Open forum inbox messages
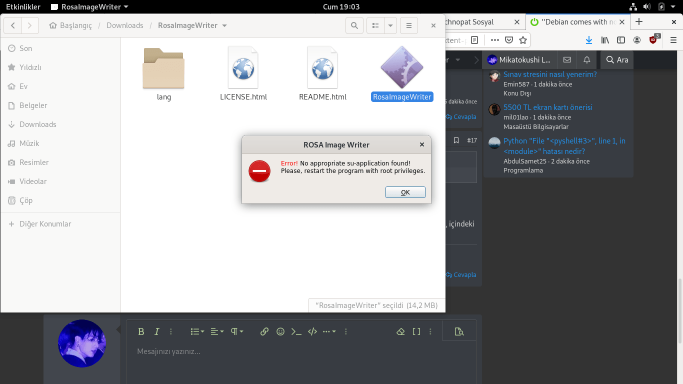The image size is (683, 384). click(567, 60)
